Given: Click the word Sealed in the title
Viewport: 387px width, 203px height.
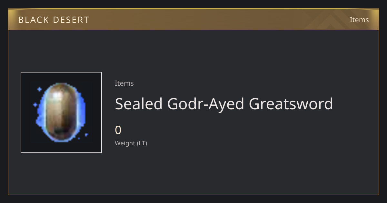Looking at the screenshot, I should coord(139,104).
